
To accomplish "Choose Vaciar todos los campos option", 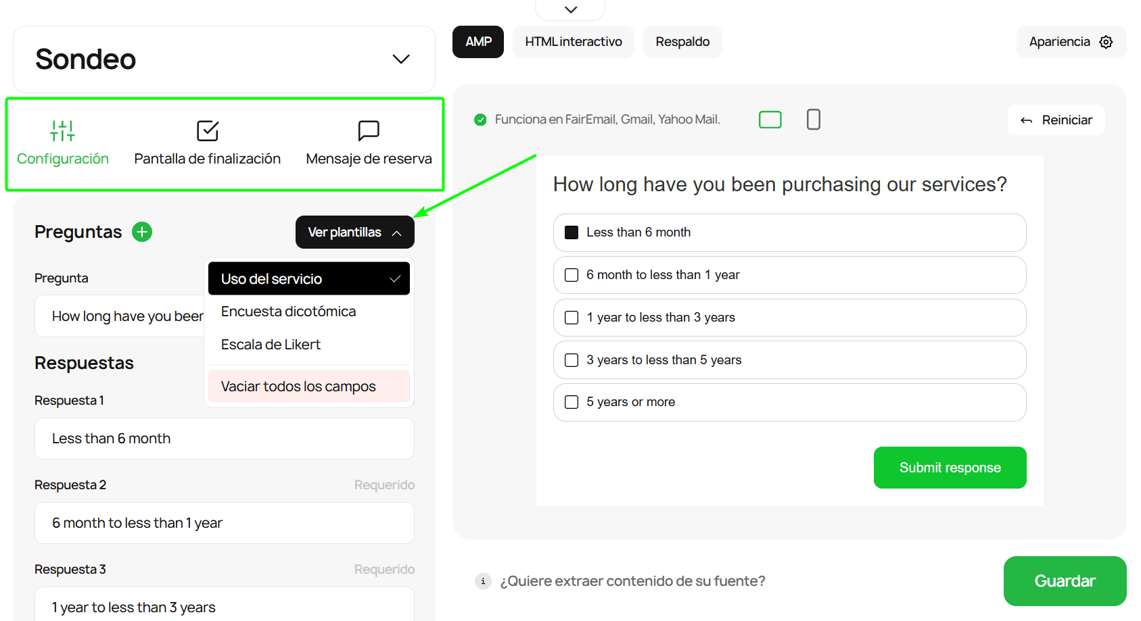I will click(x=298, y=387).
